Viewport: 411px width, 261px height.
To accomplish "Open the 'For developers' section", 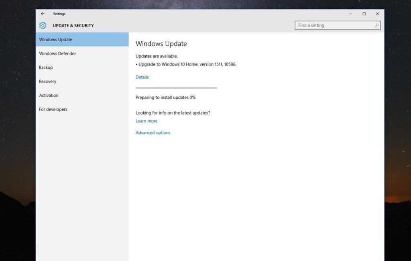I will [53, 109].
